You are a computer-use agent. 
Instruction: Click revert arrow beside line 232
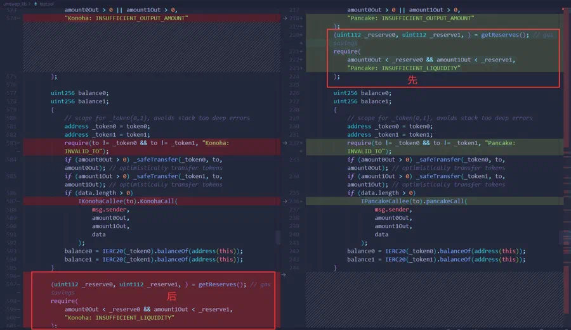pos(285,143)
